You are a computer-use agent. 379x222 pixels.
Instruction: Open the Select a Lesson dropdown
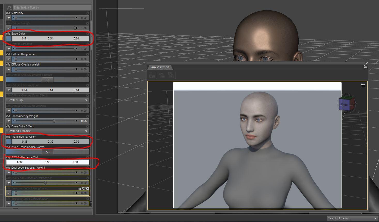click(352, 218)
